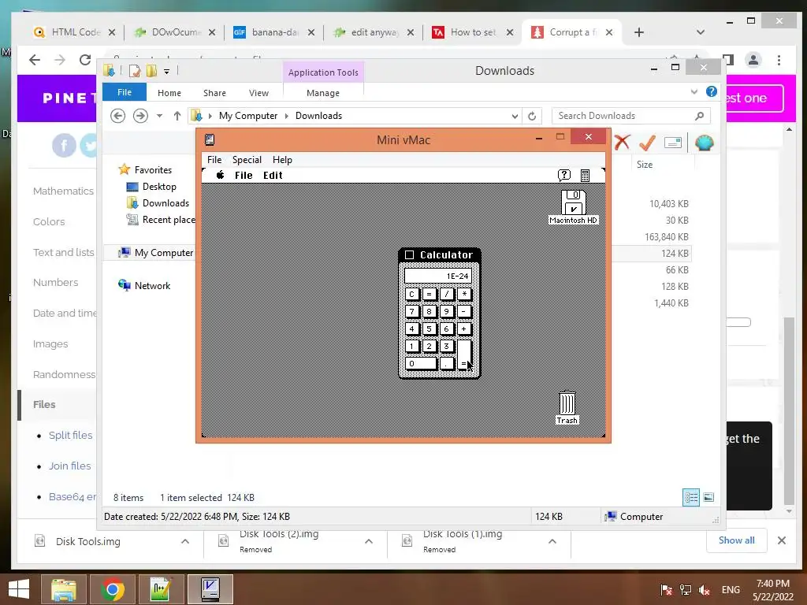The width and height of the screenshot is (807, 605).
Task: Open the Mac Edit menu in emulator
Action: click(x=273, y=176)
